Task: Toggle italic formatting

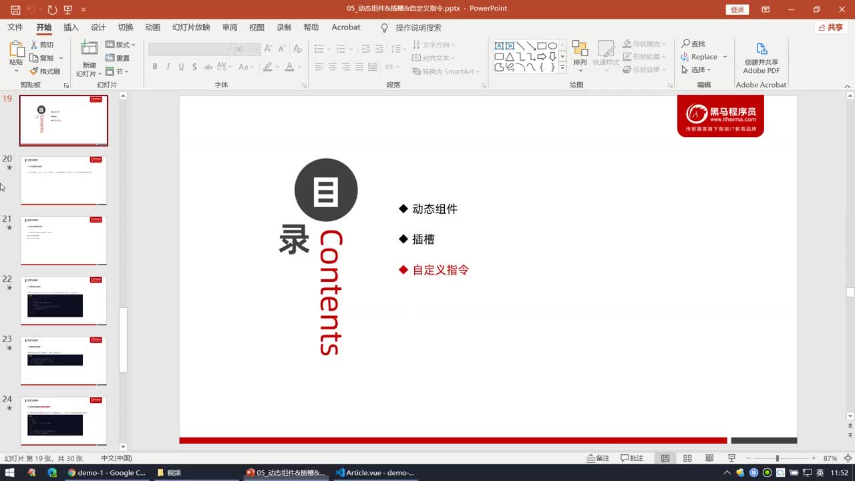Action: pyautogui.click(x=168, y=67)
